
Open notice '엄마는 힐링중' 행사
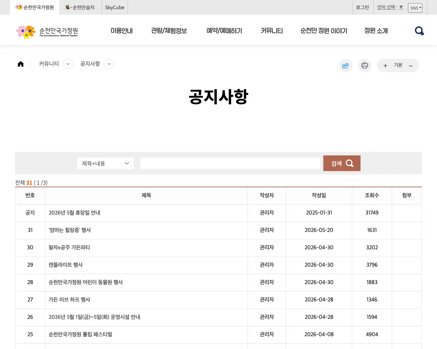click(70, 230)
